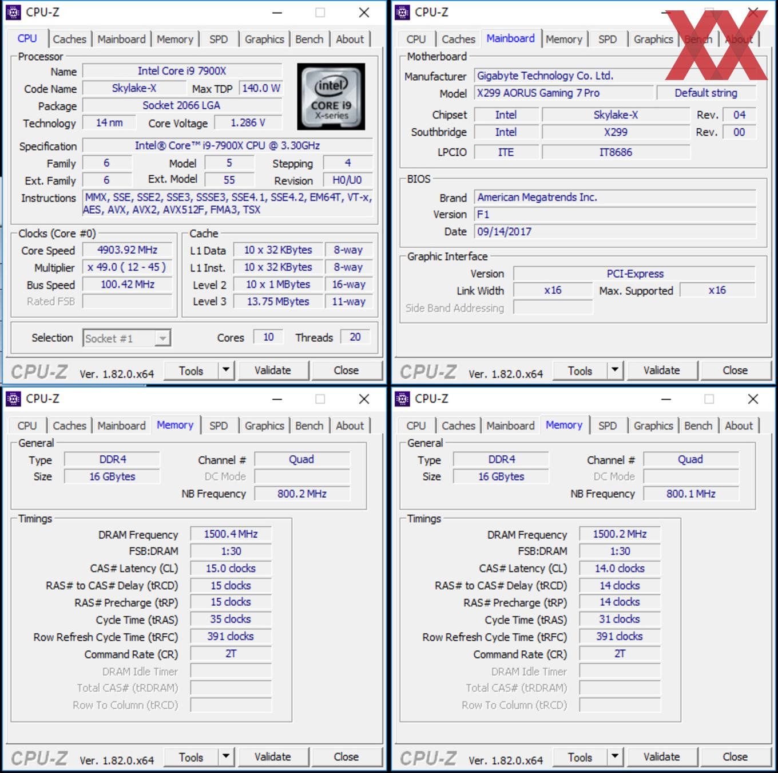Screen dimensions: 778x773
Task: Click LPCIO model IT8686 field
Action: click(x=616, y=152)
